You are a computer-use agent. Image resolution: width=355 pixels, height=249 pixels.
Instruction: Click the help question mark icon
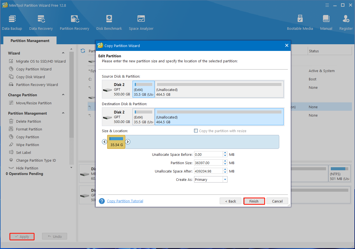coord(102,201)
